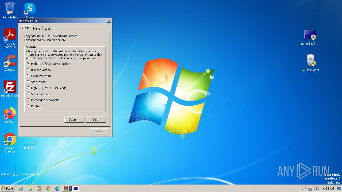342x192 pixels.
Task: Launch the CCleaner desktop shortcut
Action: (x=10, y=63)
